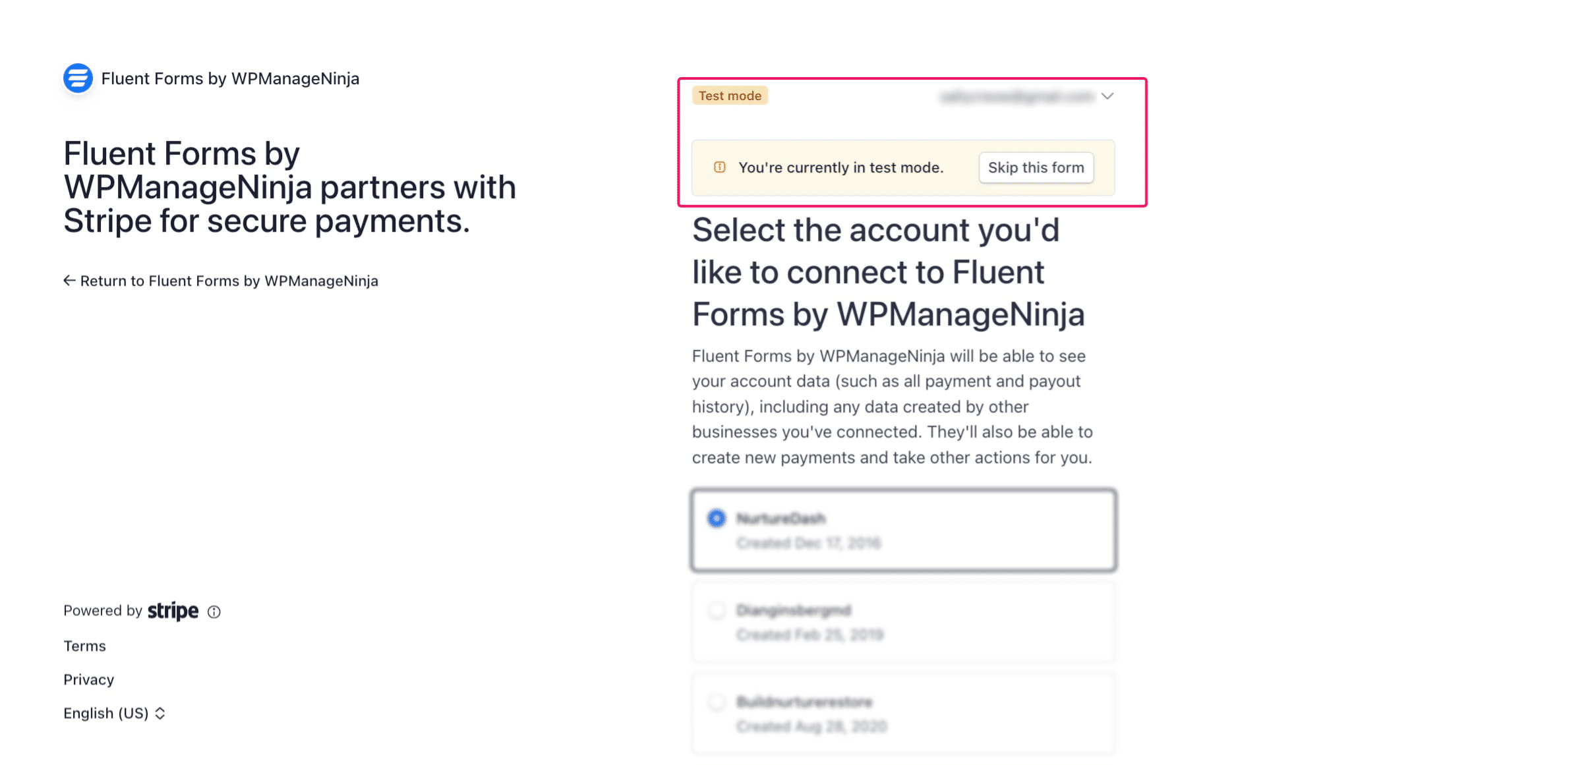The image size is (1586, 765).
Task: Select the Buildnurturerestore account radio button
Action: pyautogui.click(x=716, y=701)
